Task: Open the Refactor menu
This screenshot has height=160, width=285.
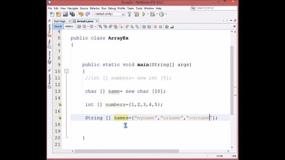Action: [x=95, y=8]
